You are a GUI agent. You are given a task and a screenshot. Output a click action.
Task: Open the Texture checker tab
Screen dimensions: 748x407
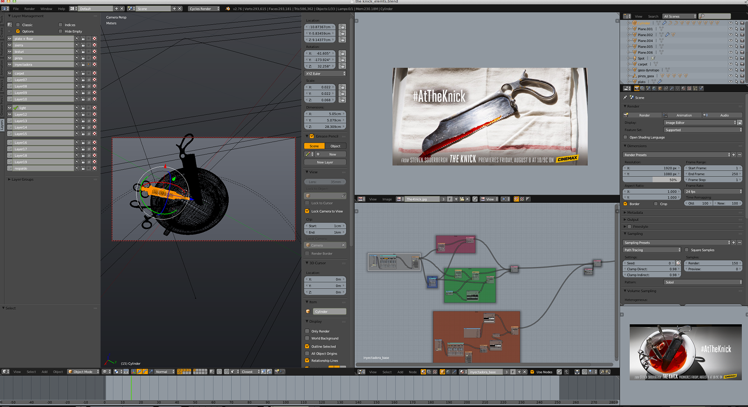click(689, 88)
